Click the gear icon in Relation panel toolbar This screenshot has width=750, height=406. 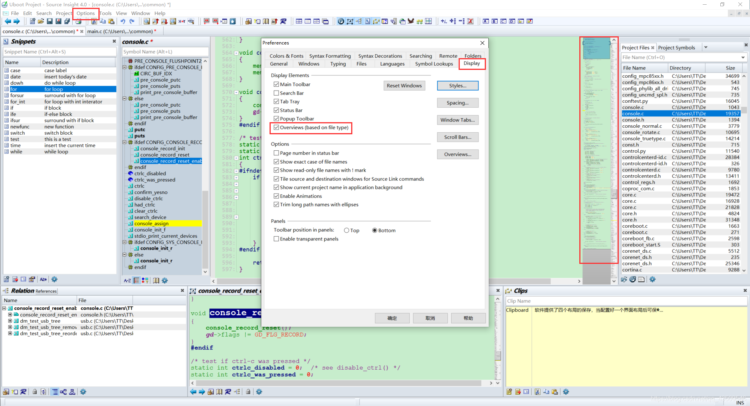83,392
